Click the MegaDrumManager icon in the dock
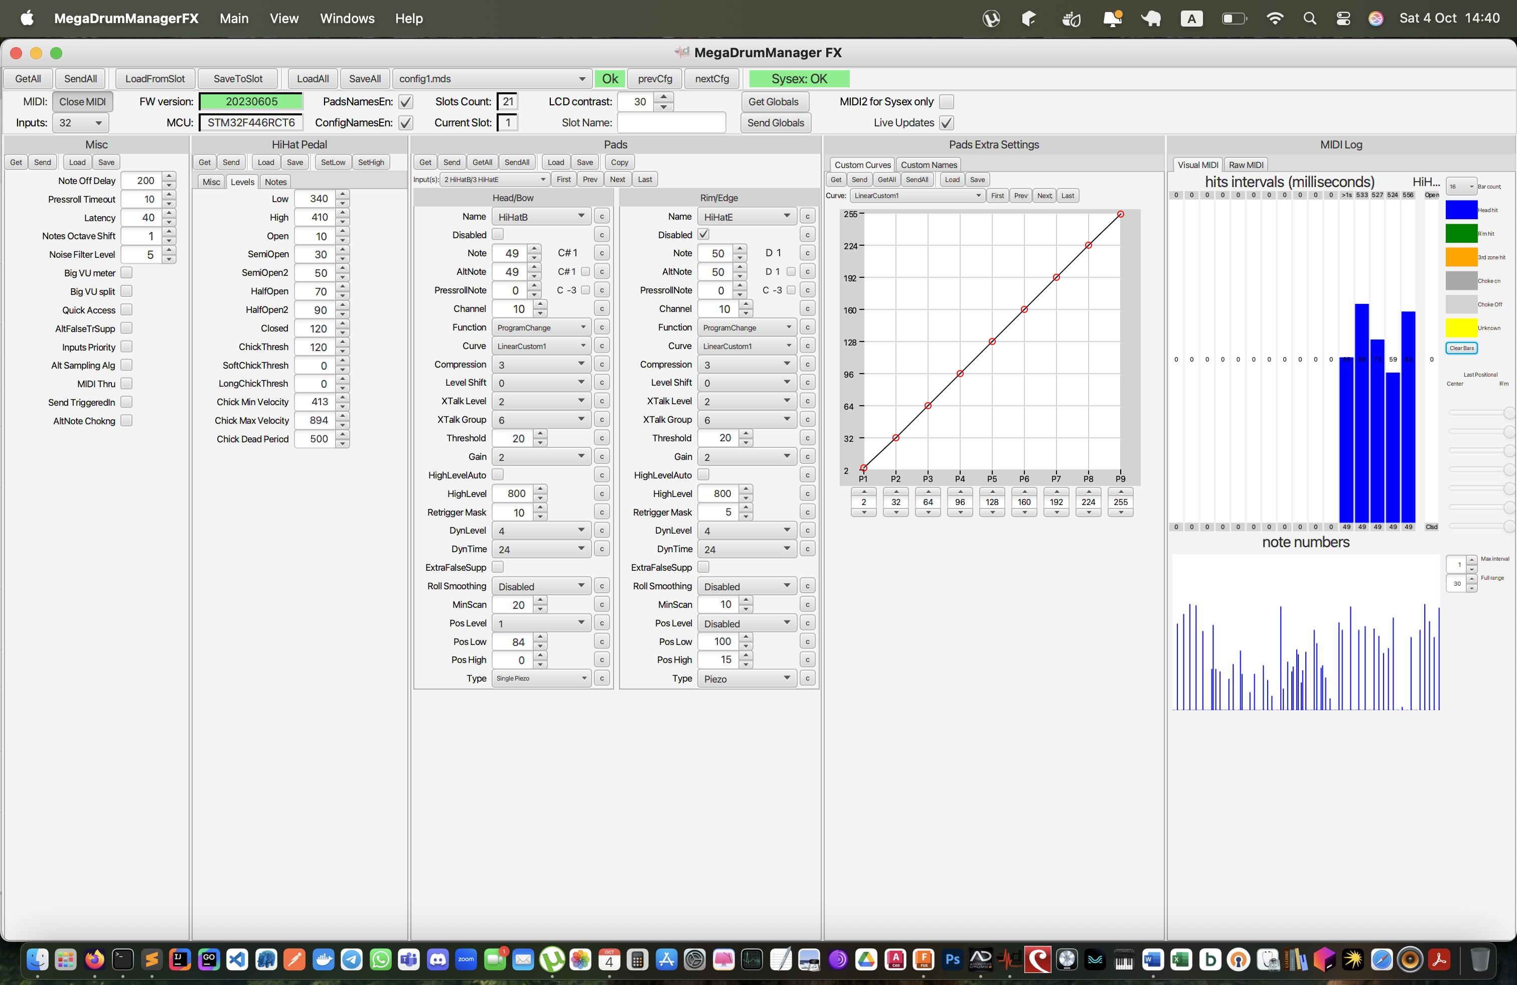The image size is (1517, 985). 1010,959
